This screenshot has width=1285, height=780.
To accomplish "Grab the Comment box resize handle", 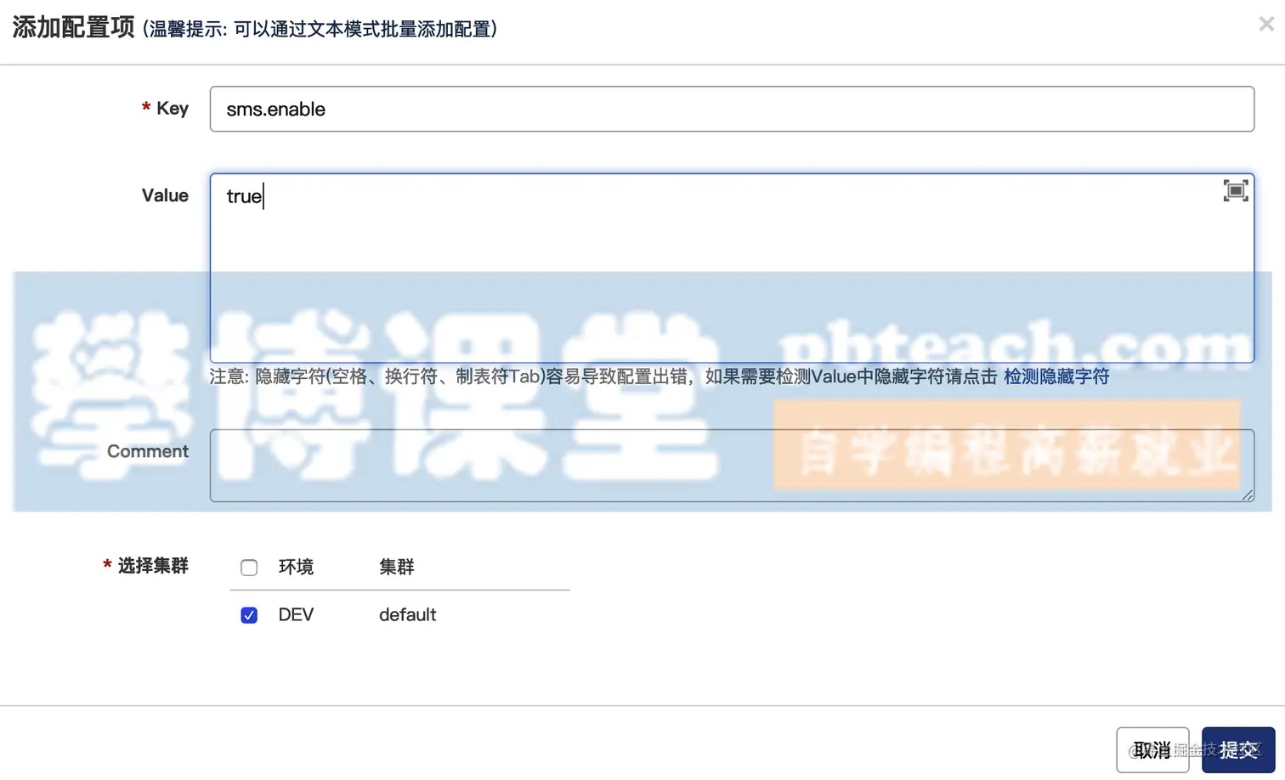I will pos(1247,495).
